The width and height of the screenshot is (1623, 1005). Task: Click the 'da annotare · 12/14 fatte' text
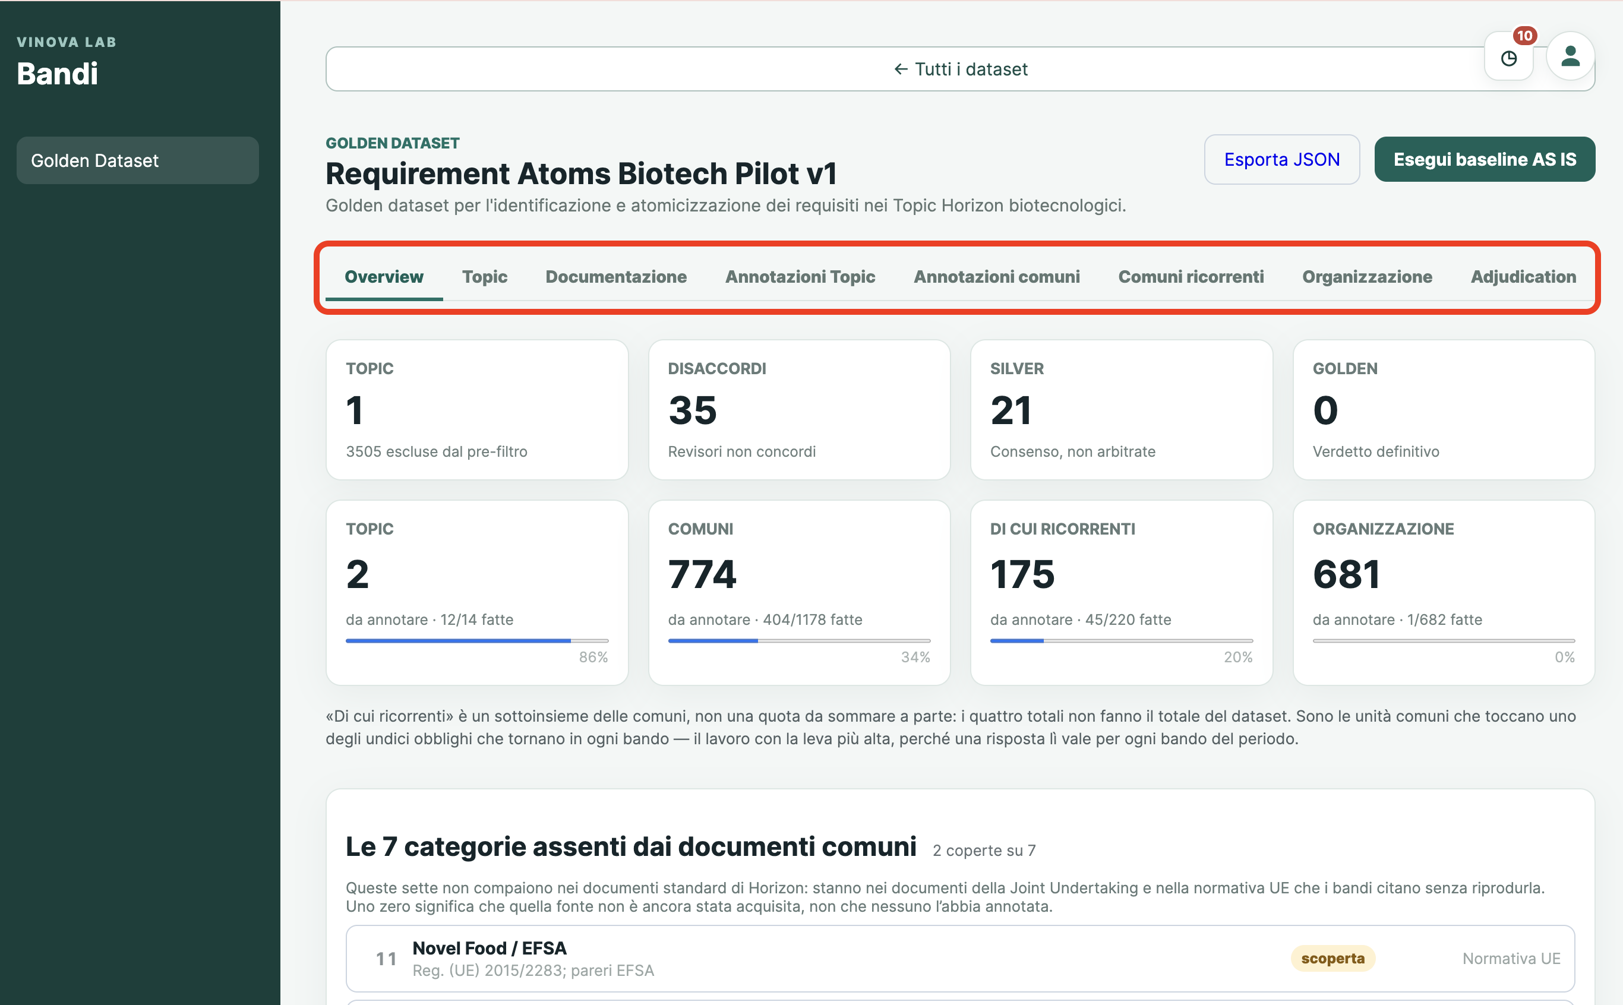(430, 619)
